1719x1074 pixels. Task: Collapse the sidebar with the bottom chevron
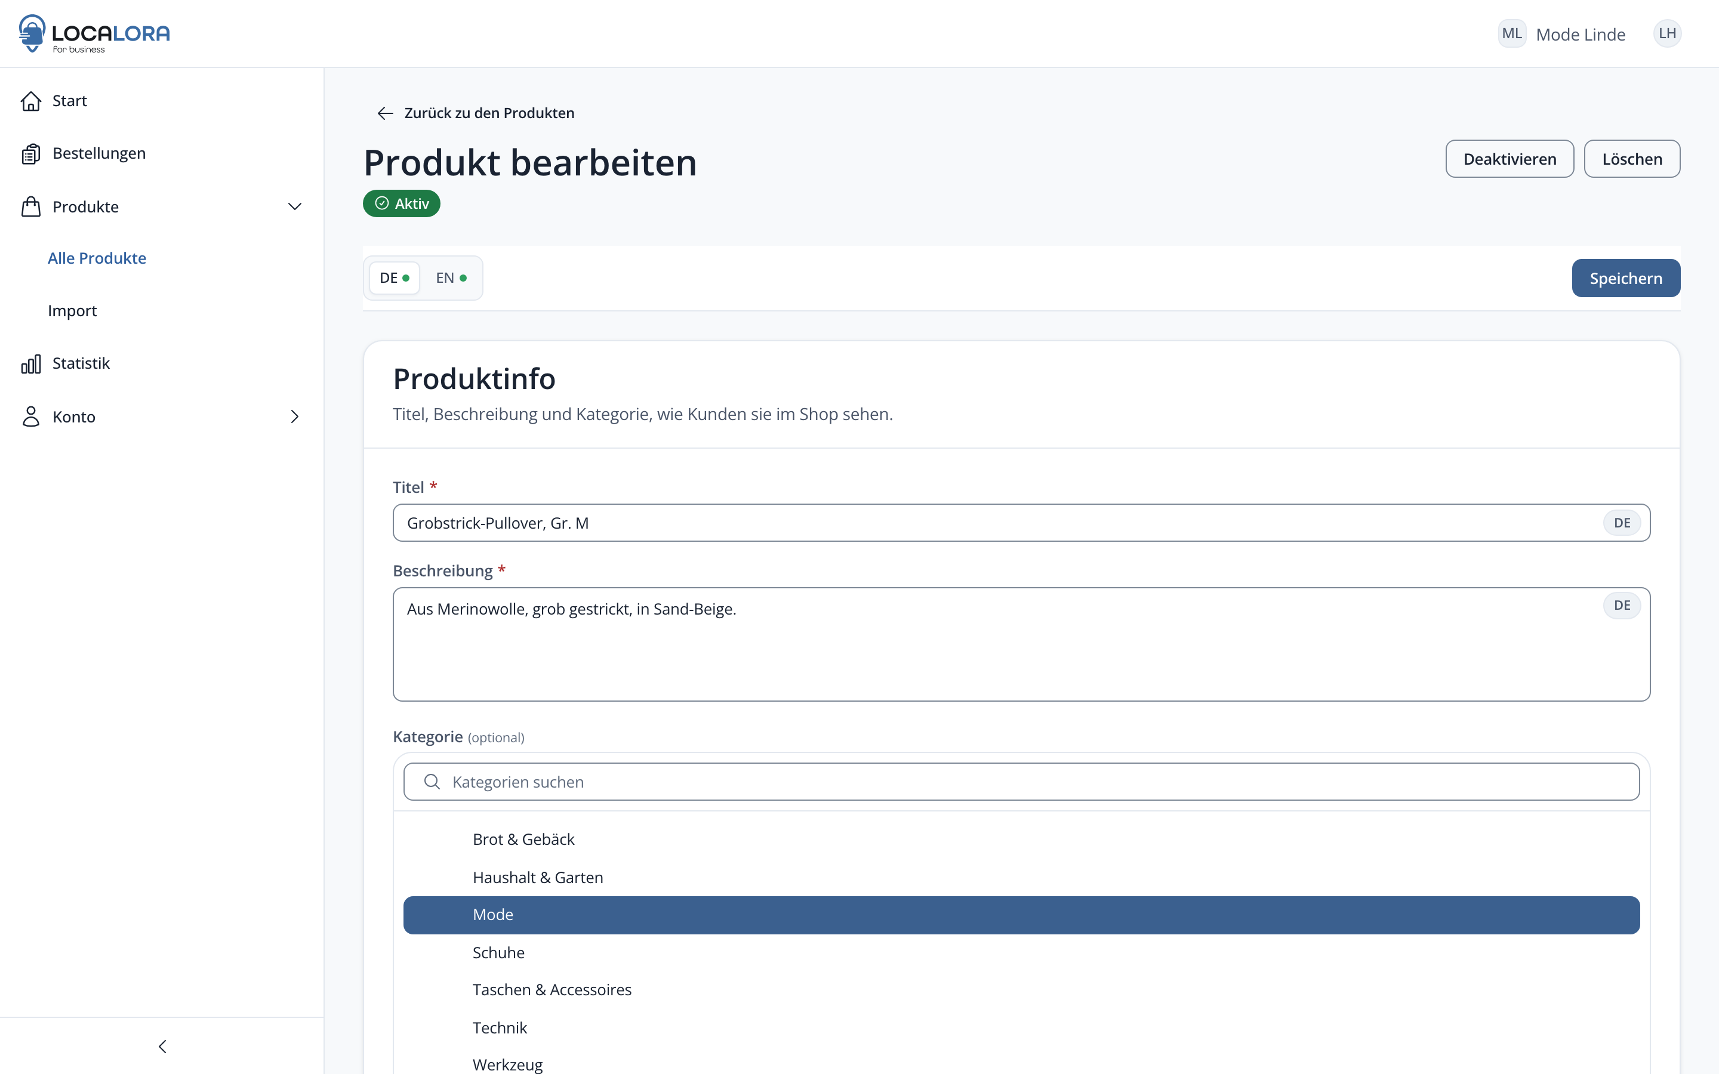click(x=162, y=1047)
